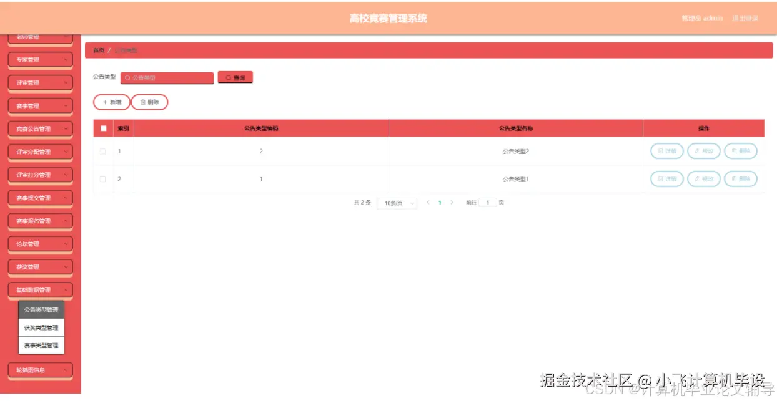Tick the select-all checkbox in table header

coord(103,128)
